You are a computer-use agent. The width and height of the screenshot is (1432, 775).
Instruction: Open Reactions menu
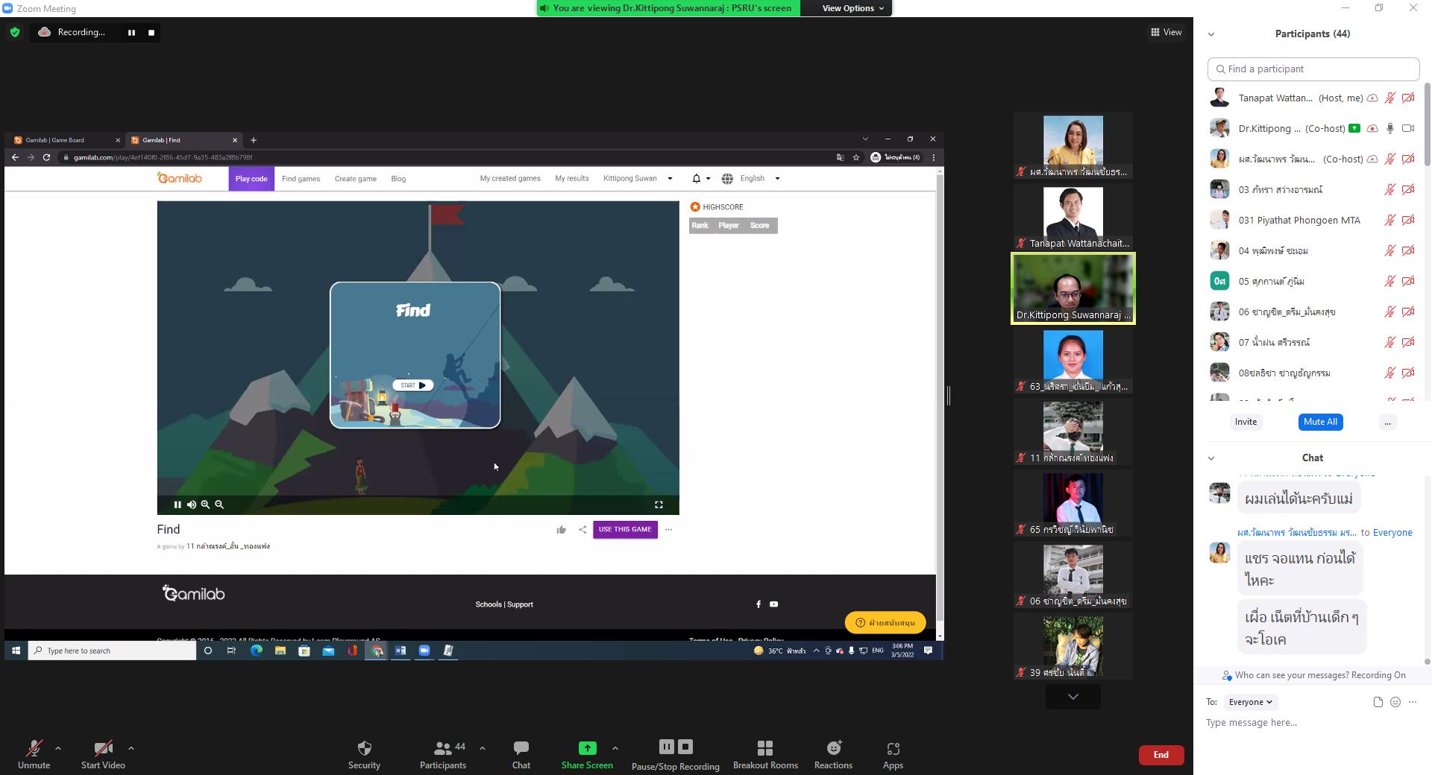point(833,754)
